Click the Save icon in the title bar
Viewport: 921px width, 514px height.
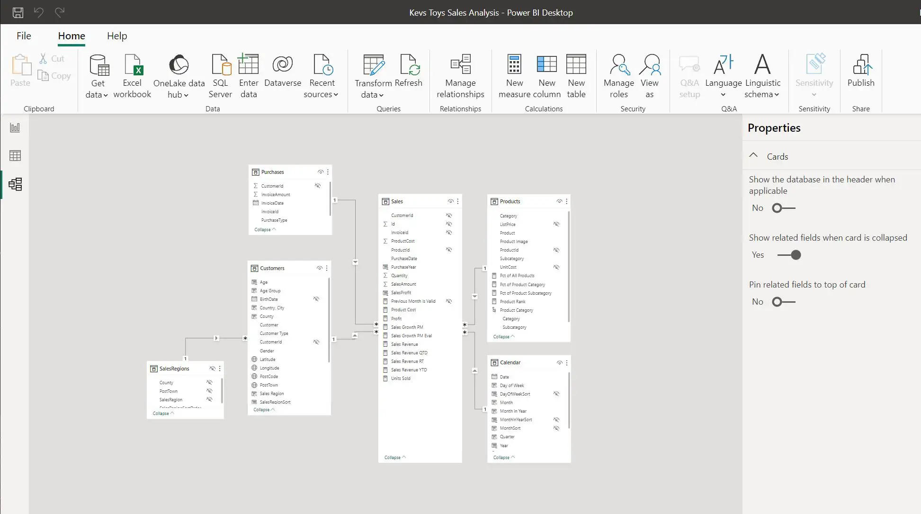point(18,12)
